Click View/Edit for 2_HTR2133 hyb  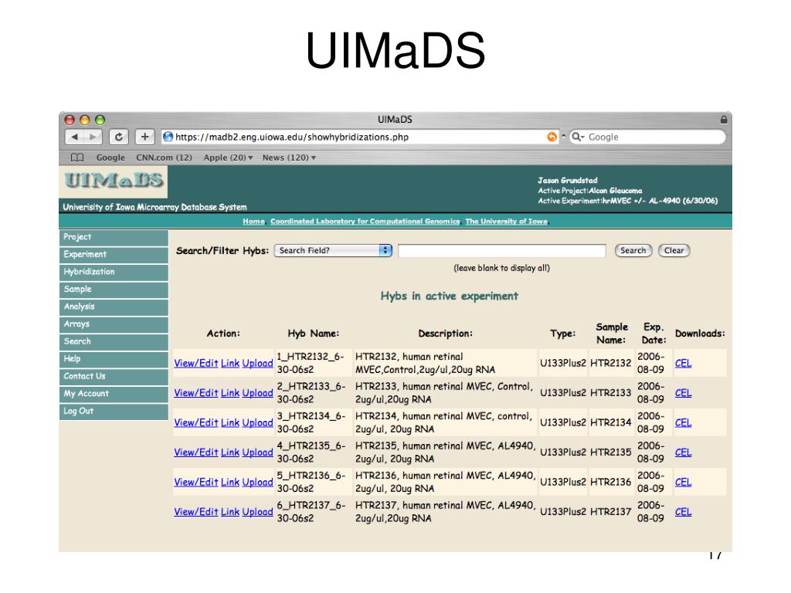pos(195,393)
